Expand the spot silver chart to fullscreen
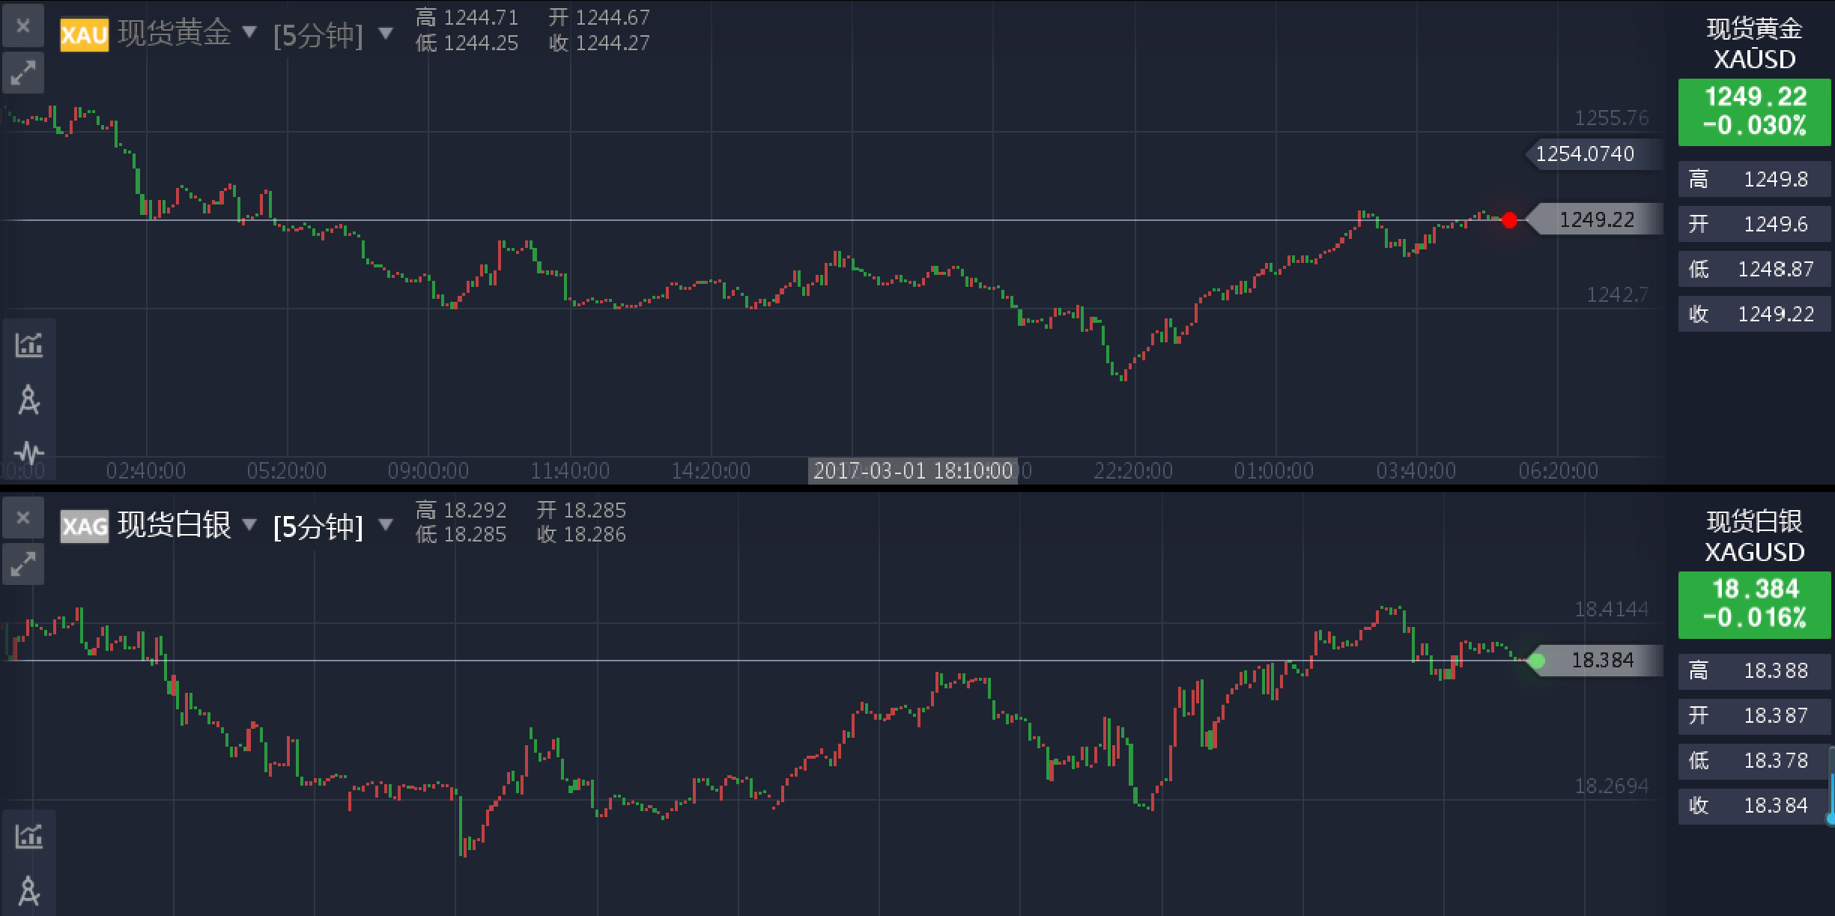This screenshot has height=916, width=1835. point(23,563)
